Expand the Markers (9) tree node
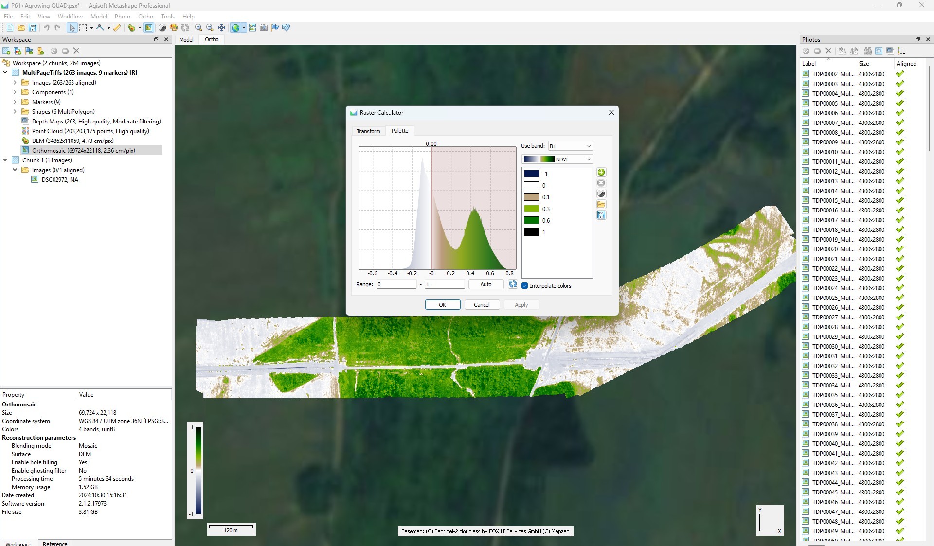The width and height of the screenshot is (934, 546). click(15, 102)
